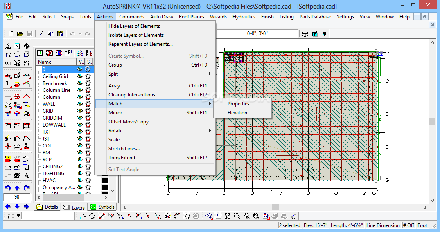Image resolution: width=440 pixels, height=232 pixels.
Task: Click the zoom extents four-arrows icon
Action: tap(228, 216)
